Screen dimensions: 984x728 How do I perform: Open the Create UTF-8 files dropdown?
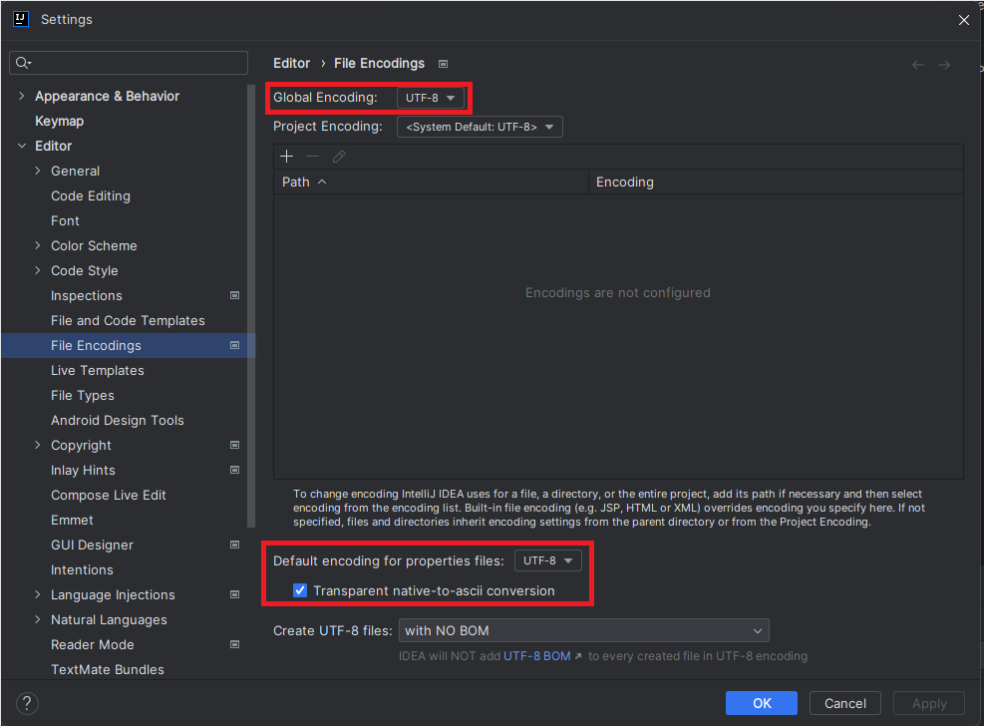coord(583,630)
